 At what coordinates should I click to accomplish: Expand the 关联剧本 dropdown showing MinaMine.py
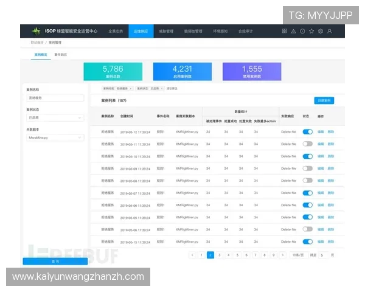[55, 137]
